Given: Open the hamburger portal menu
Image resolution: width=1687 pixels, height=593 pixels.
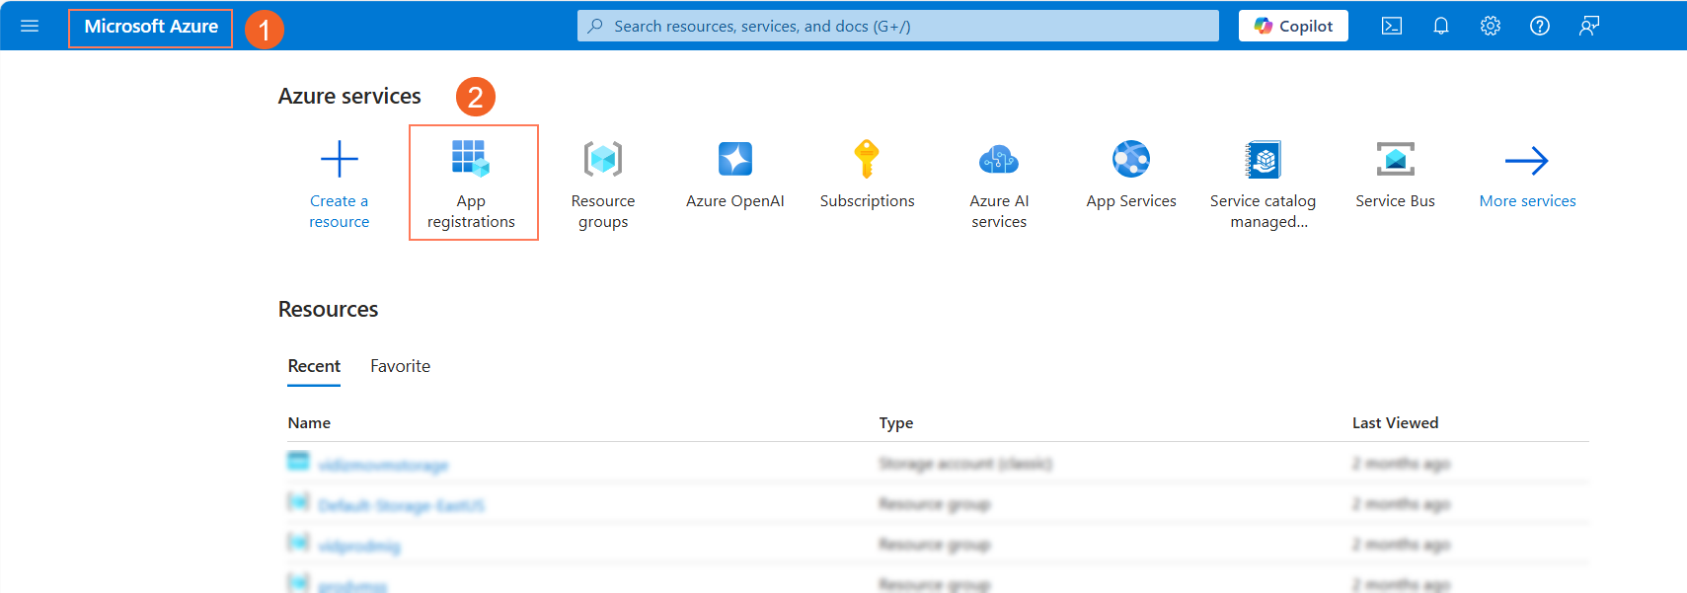Looking at the screenshot, I should click(x=30, y=26).
